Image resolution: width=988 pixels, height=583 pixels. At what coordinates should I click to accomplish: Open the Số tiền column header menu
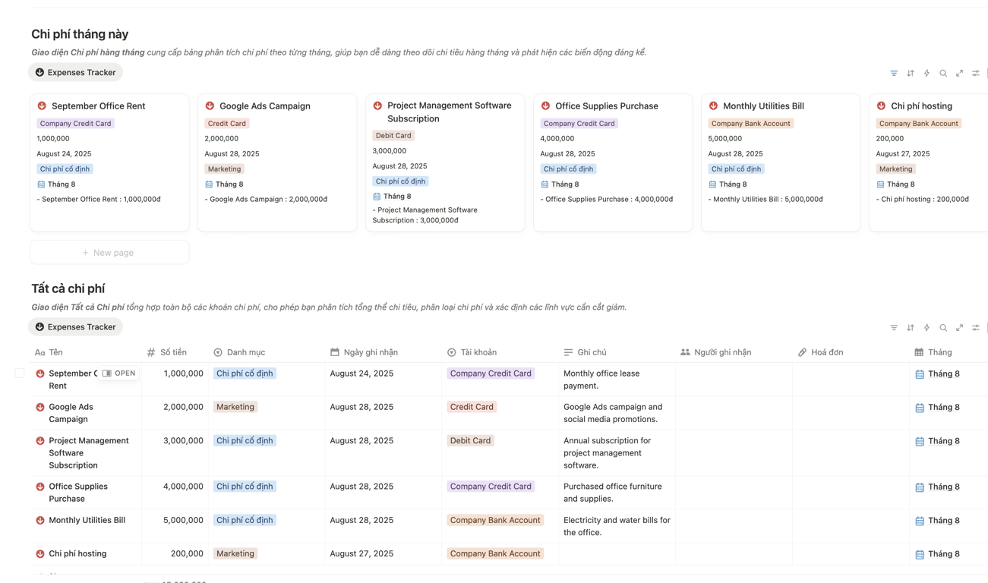click(173, 352)
